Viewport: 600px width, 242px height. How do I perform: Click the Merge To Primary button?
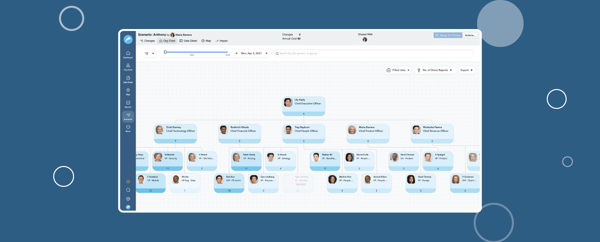(x=448, y=35)
